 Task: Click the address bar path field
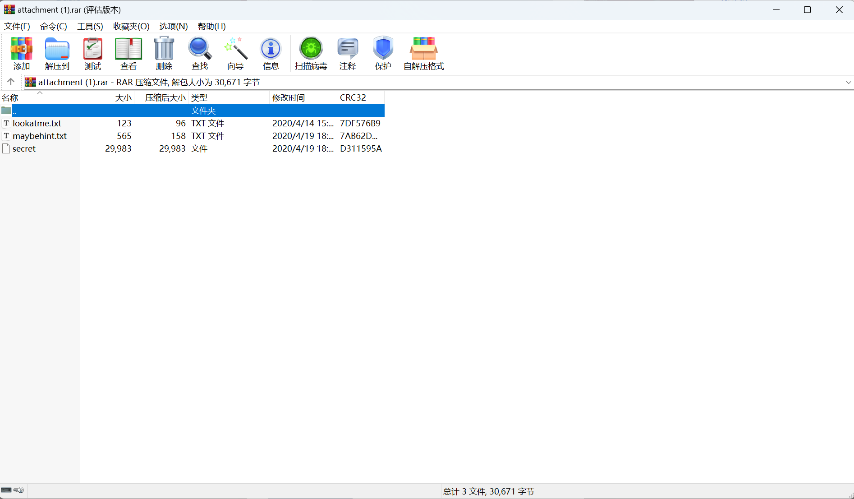point(438,82)
